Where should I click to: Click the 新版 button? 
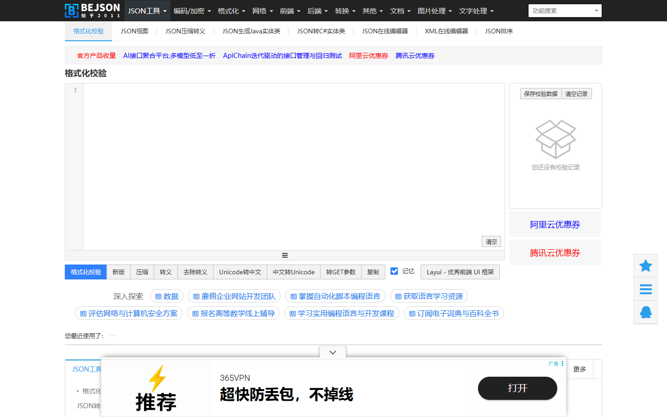(x=119, y=272)
